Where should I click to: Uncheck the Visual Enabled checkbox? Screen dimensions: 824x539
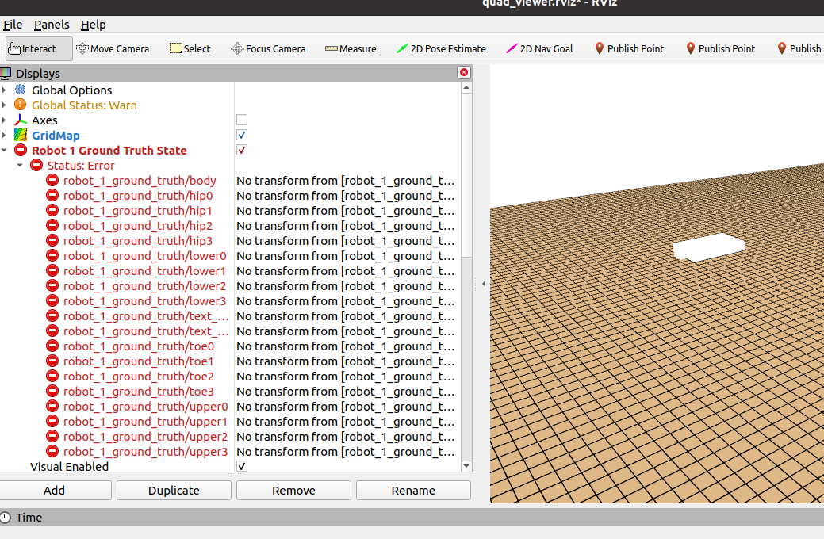241,466
